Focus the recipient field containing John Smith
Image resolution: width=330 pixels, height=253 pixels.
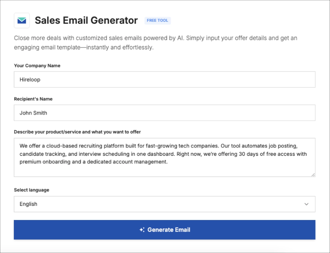tap(164, 113)
